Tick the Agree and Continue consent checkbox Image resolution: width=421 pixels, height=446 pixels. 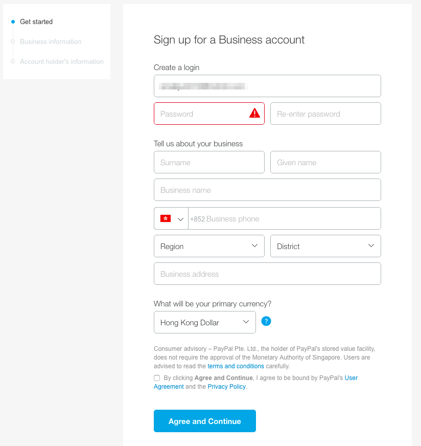tap(157, 378)
